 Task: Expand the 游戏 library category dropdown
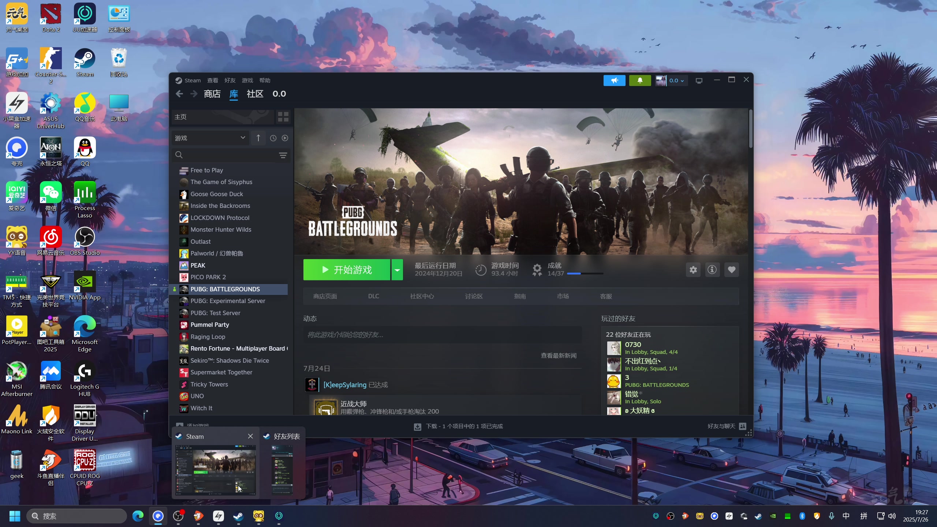[210, 138]
